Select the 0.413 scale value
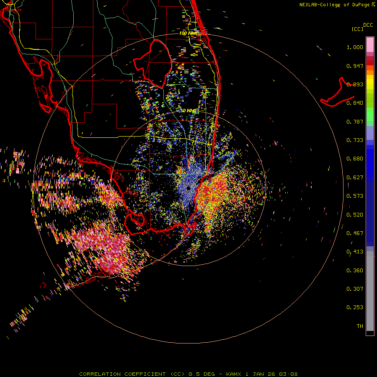 [x=355, y=252]
